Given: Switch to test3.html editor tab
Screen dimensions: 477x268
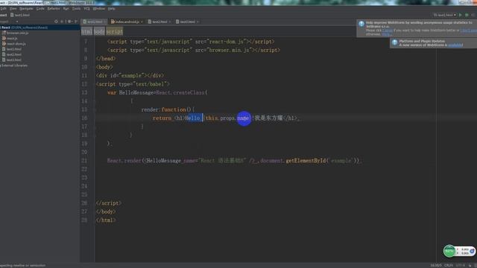Looking at the screenshot, I should click(187, 22).
